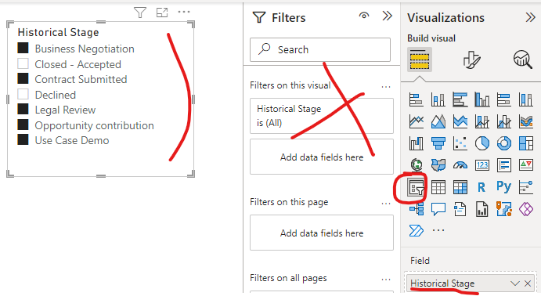This screenshot has width=541, height=296.
Task: Select the Multi-row card visual
Action: [503, 165]
